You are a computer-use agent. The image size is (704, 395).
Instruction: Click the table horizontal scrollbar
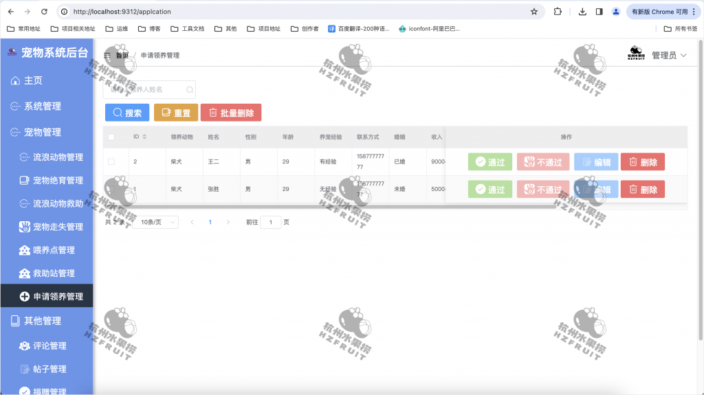click(331, 207)
